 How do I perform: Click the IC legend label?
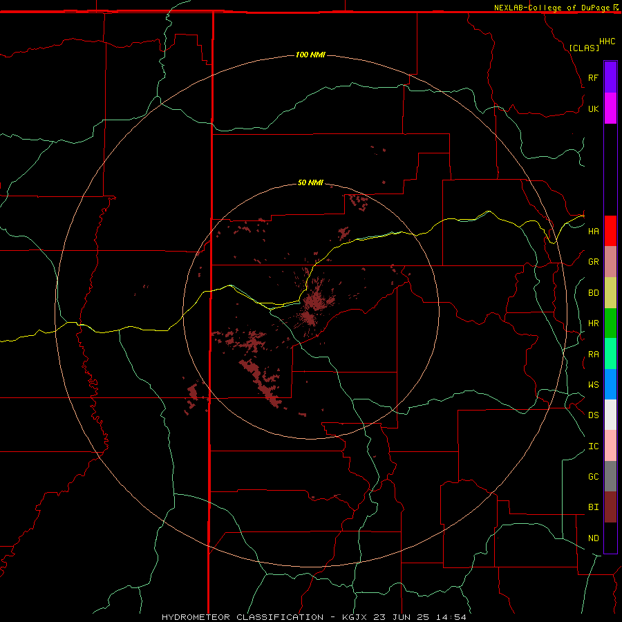(x=593, y=446)
